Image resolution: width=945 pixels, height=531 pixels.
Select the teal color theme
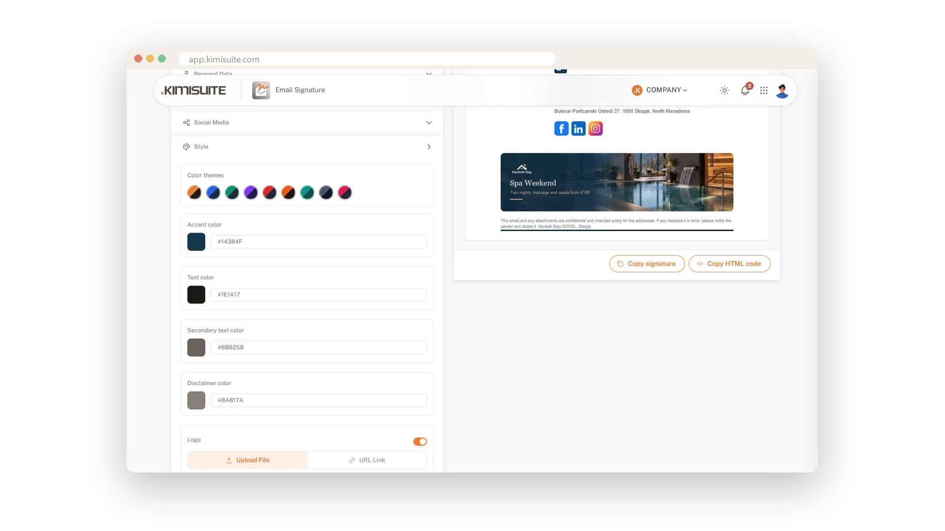(x=307, y=192)
